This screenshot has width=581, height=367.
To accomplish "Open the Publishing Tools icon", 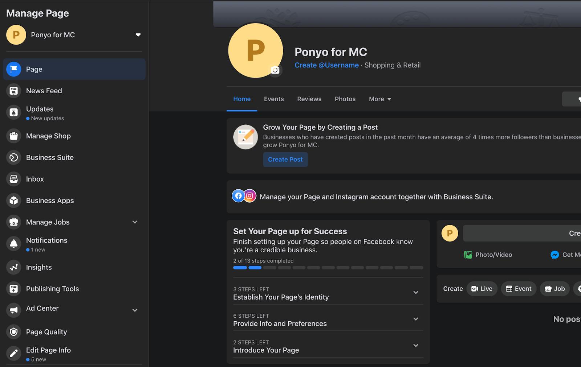I will 14,289.
